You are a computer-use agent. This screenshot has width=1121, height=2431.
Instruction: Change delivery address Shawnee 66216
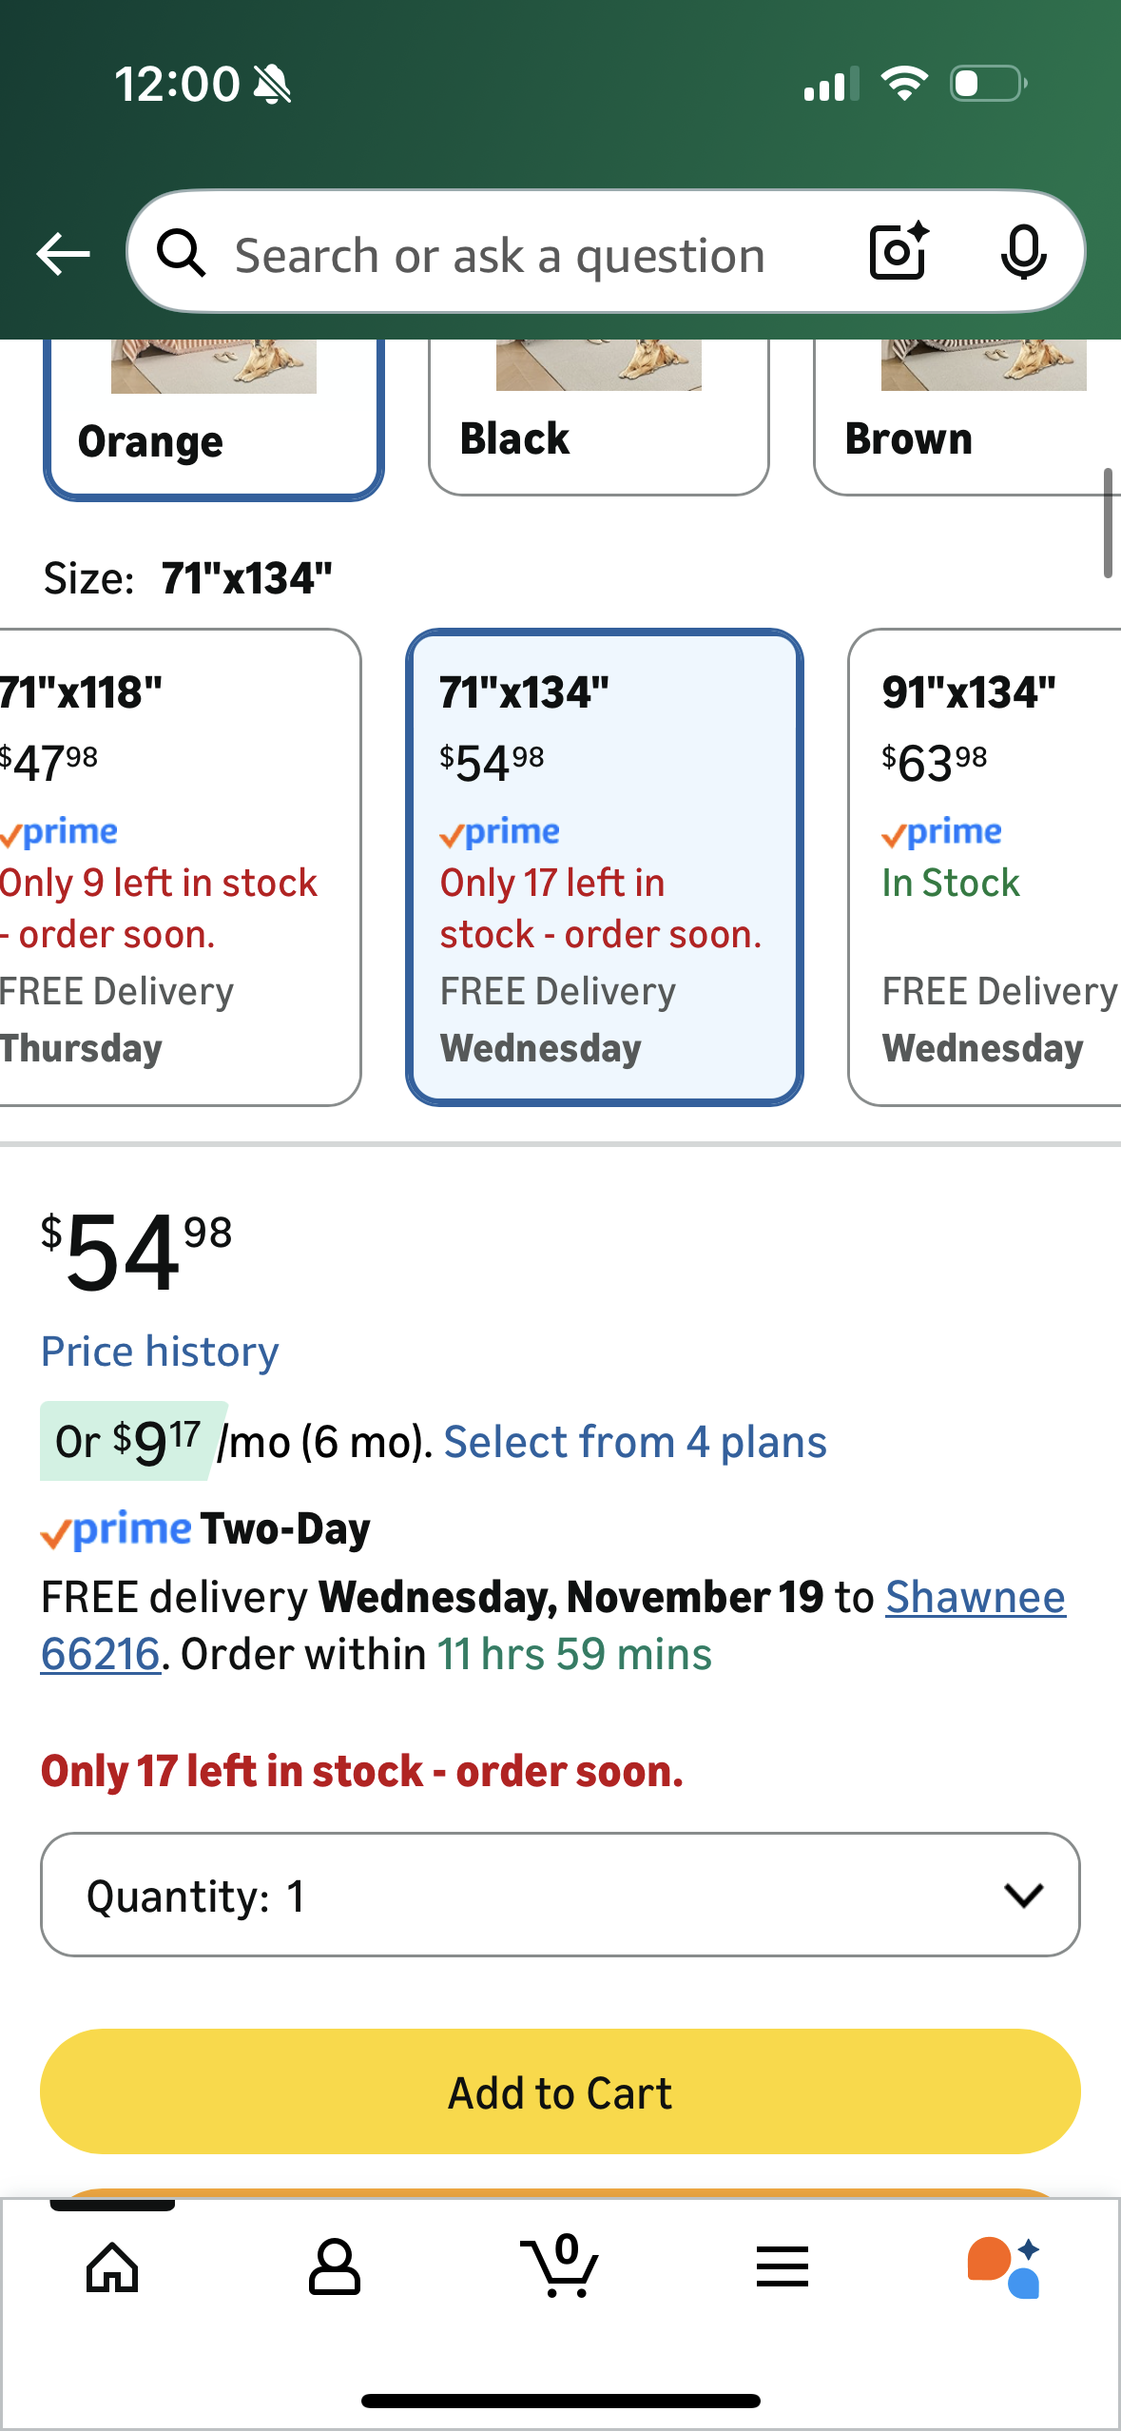point(975,1598)
